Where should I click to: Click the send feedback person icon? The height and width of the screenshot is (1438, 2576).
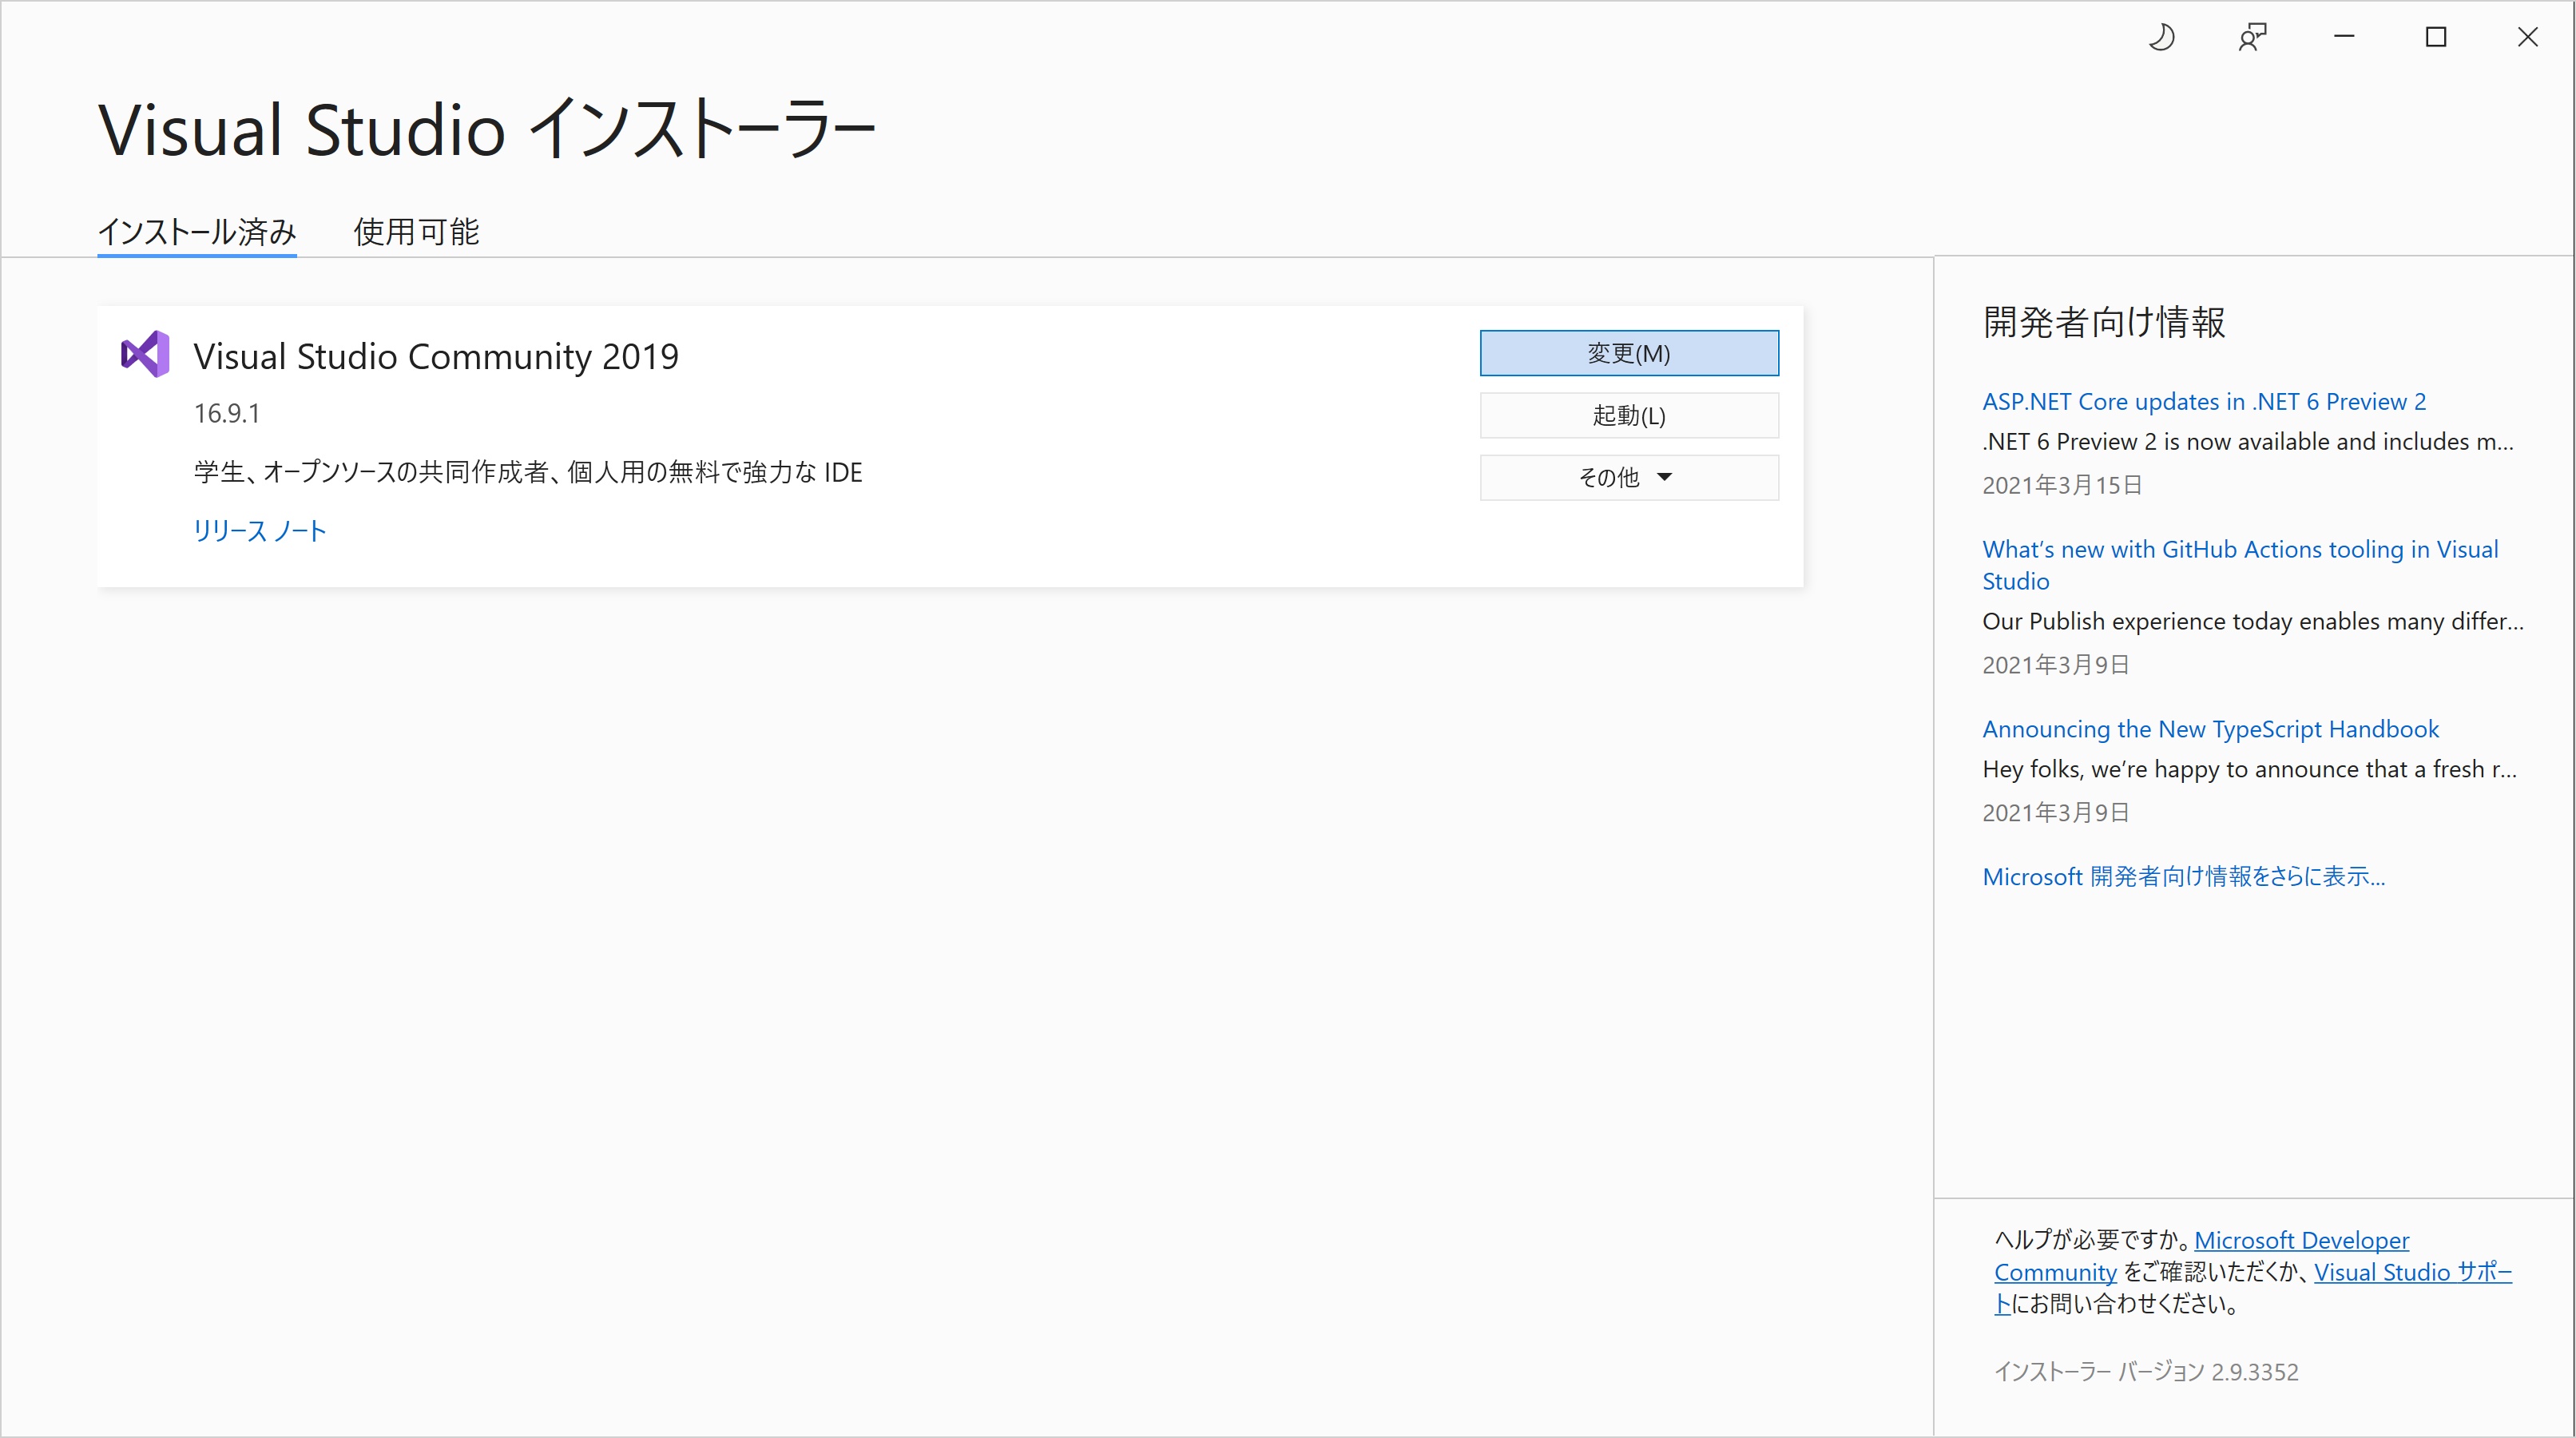(x=2252, y=38)
